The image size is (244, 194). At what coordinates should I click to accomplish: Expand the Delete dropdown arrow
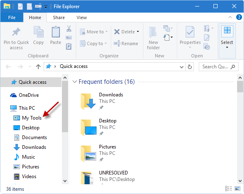[138, 32]
